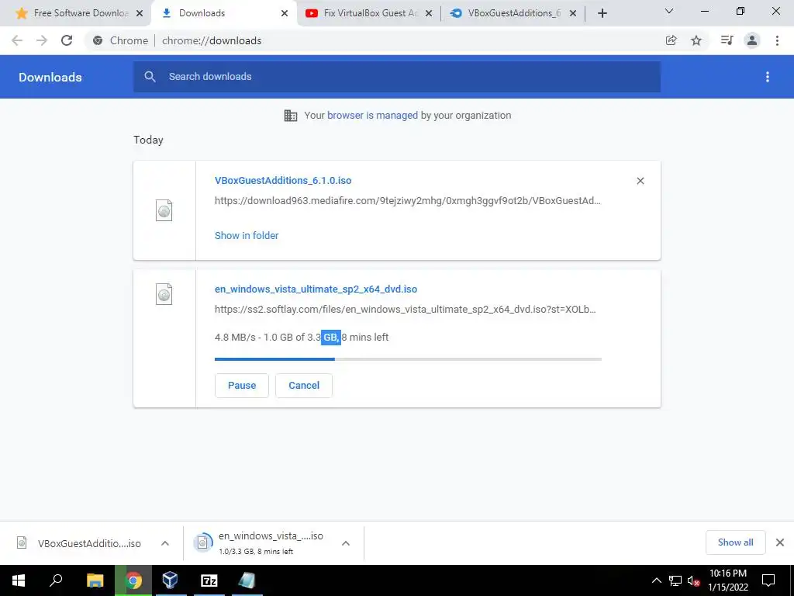Reload the downloads page
794x596 pixels.
tap(67, 40)
